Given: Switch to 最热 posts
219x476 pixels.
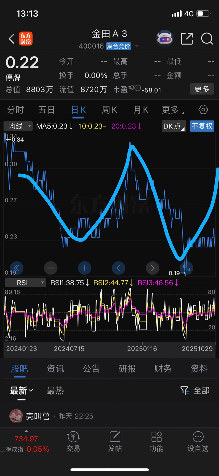Looking at the screenshot, I should 55,390.
